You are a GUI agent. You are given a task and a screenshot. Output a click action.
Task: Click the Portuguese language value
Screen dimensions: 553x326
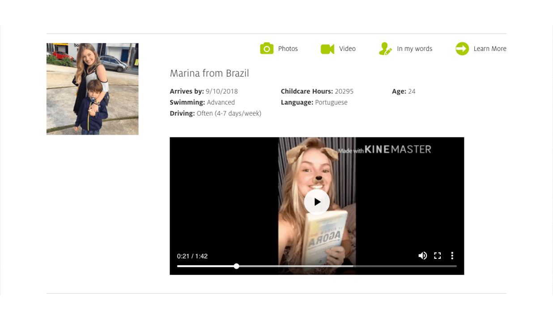[x=331, y=103]
